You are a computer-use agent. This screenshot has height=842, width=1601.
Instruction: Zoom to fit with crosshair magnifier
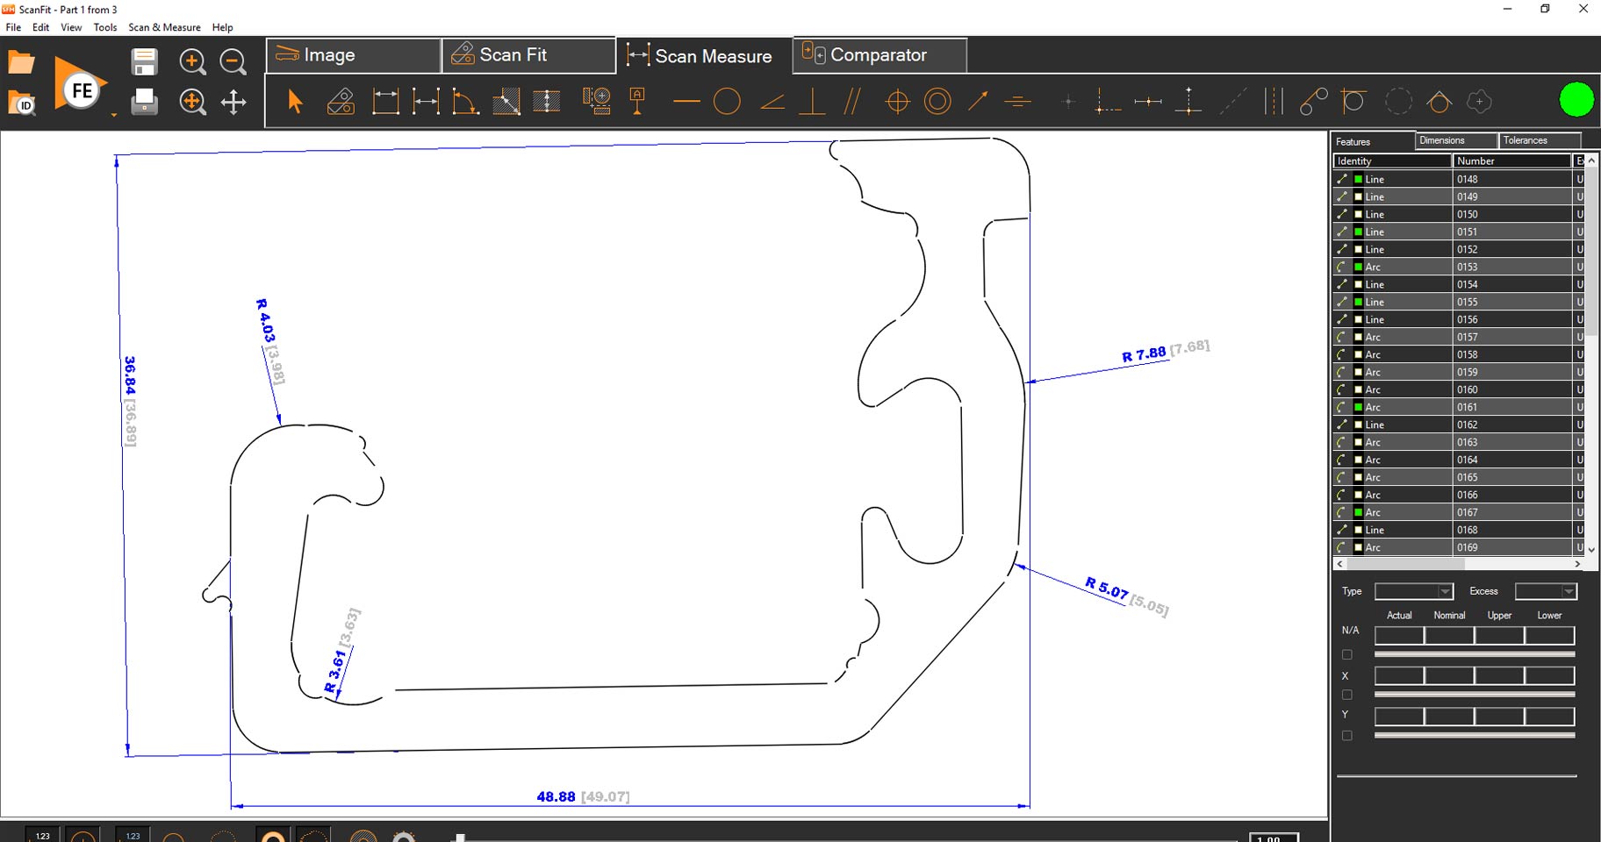pos(192,102)
